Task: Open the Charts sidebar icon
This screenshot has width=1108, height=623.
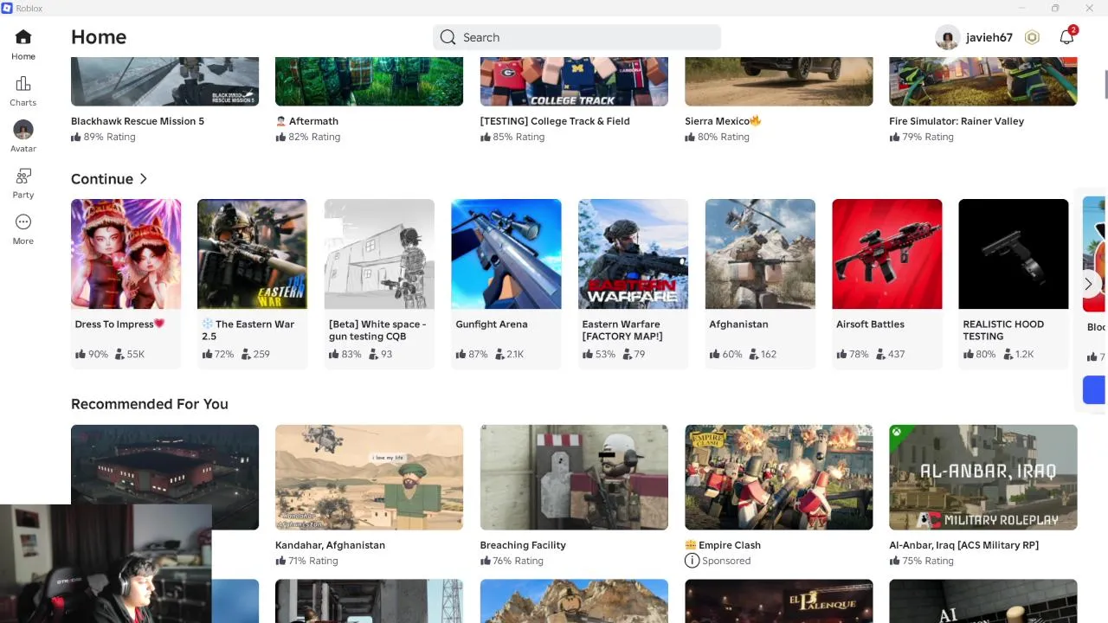Action: (23, 84)
